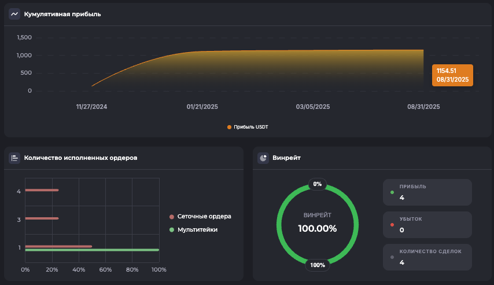Viewport: 494px width, 285px height.
Task: Toggle the Прибыль USDT legend series
Action: point(248,127)
